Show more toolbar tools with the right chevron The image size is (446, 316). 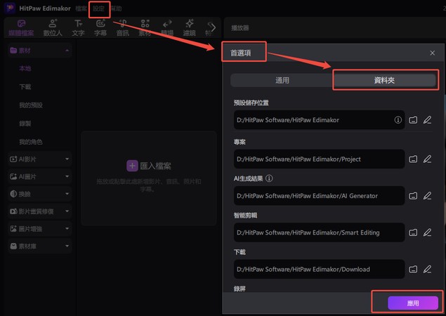point(213,27)
